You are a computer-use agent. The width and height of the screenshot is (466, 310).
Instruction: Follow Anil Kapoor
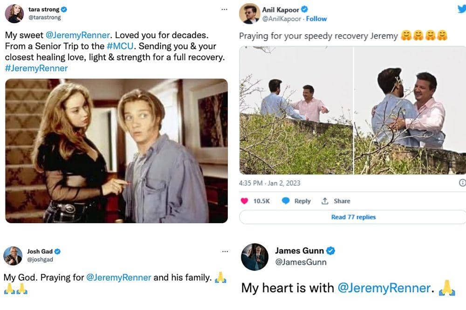click(x=316, y=19)
